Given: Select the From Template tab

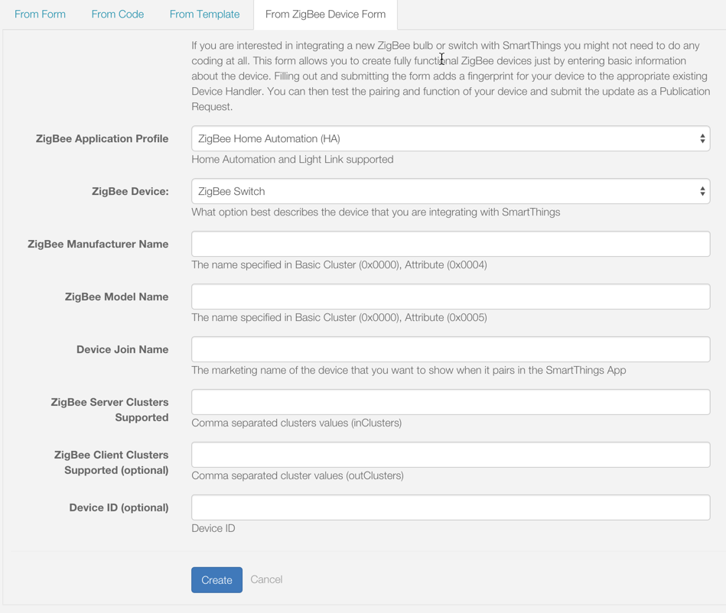Looking at the screenshot, I should pyautogui.click(x=205, y=15).
